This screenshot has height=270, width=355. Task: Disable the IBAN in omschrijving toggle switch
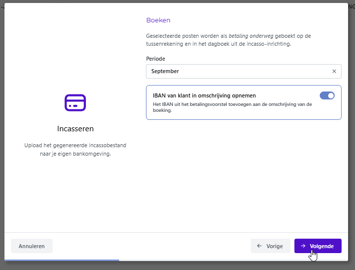(327, 95)
